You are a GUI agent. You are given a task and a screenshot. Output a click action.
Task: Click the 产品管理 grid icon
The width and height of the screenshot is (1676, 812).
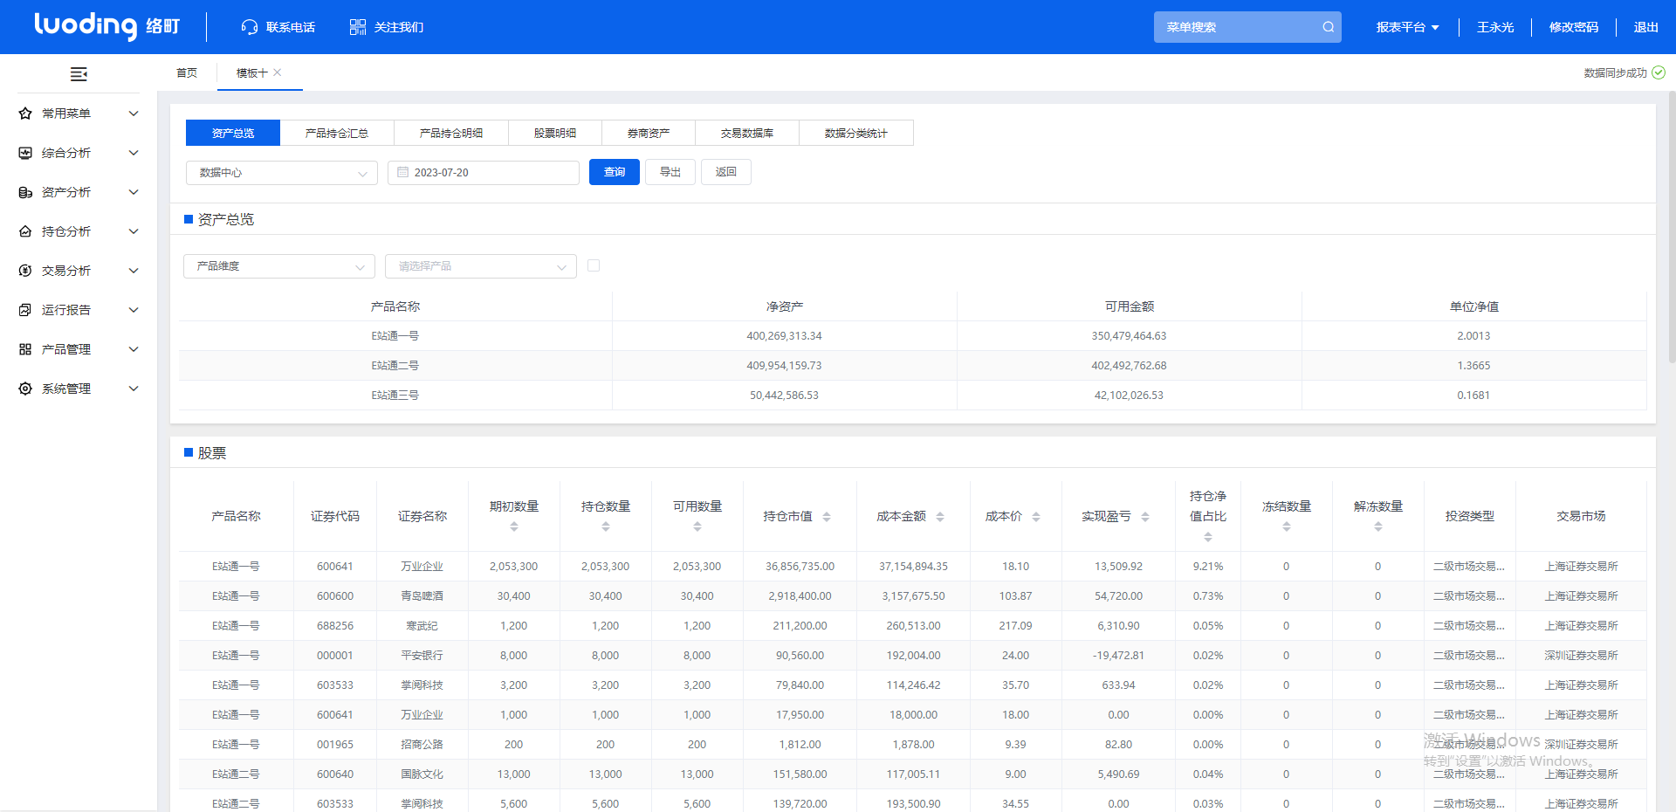(25, 349)
